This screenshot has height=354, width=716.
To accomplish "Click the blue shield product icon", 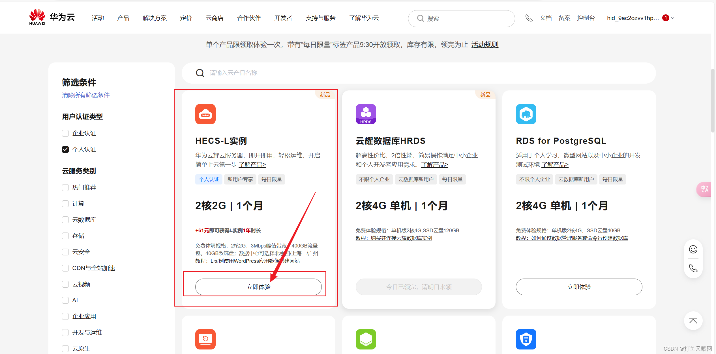I will click(526, 339).
